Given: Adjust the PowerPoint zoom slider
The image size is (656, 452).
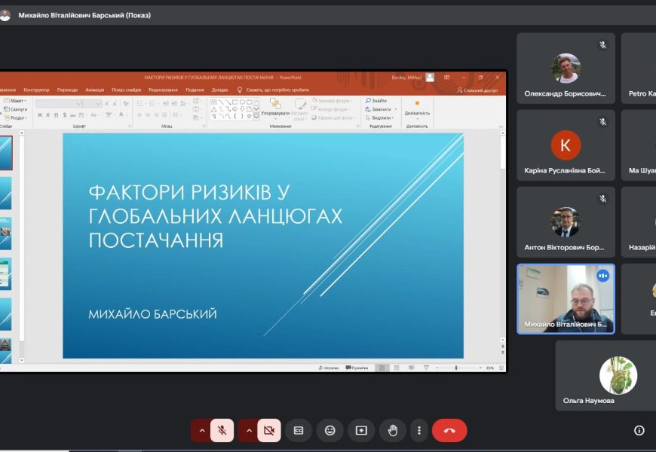Looking at the screenshot, I should pos(457,368).
